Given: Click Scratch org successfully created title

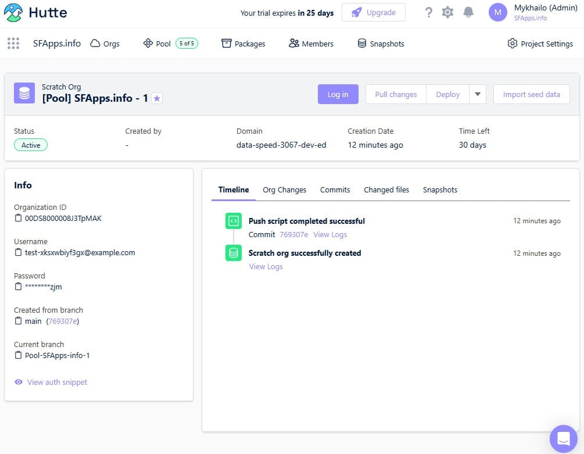Looking at the screenshot, I should pos(304,253).
